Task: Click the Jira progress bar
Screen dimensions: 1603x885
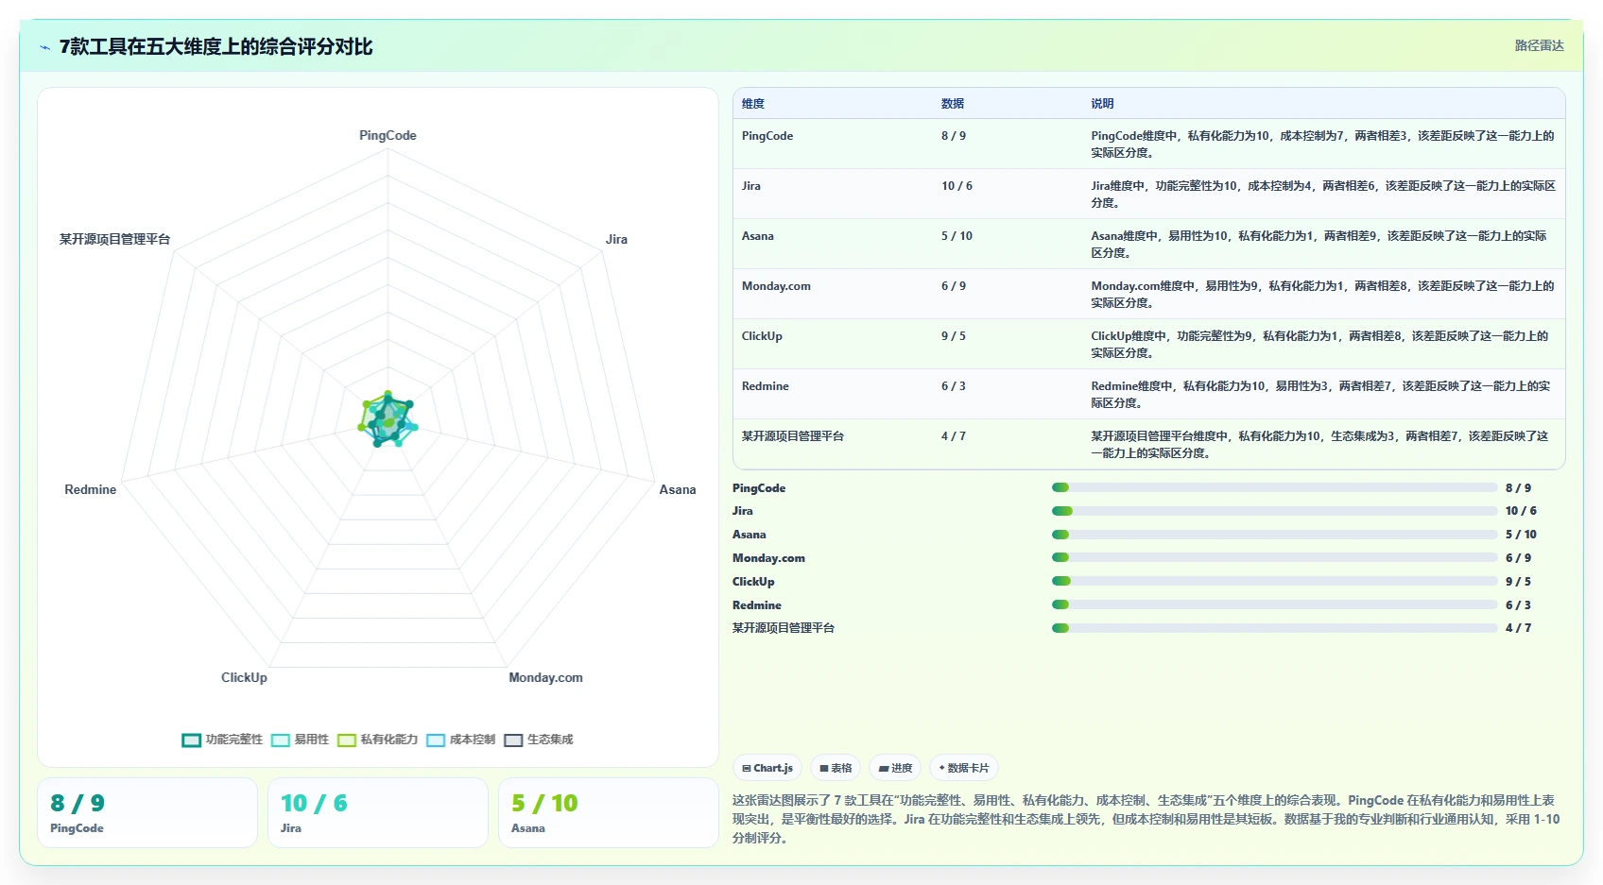Action: coord(1275,511)
